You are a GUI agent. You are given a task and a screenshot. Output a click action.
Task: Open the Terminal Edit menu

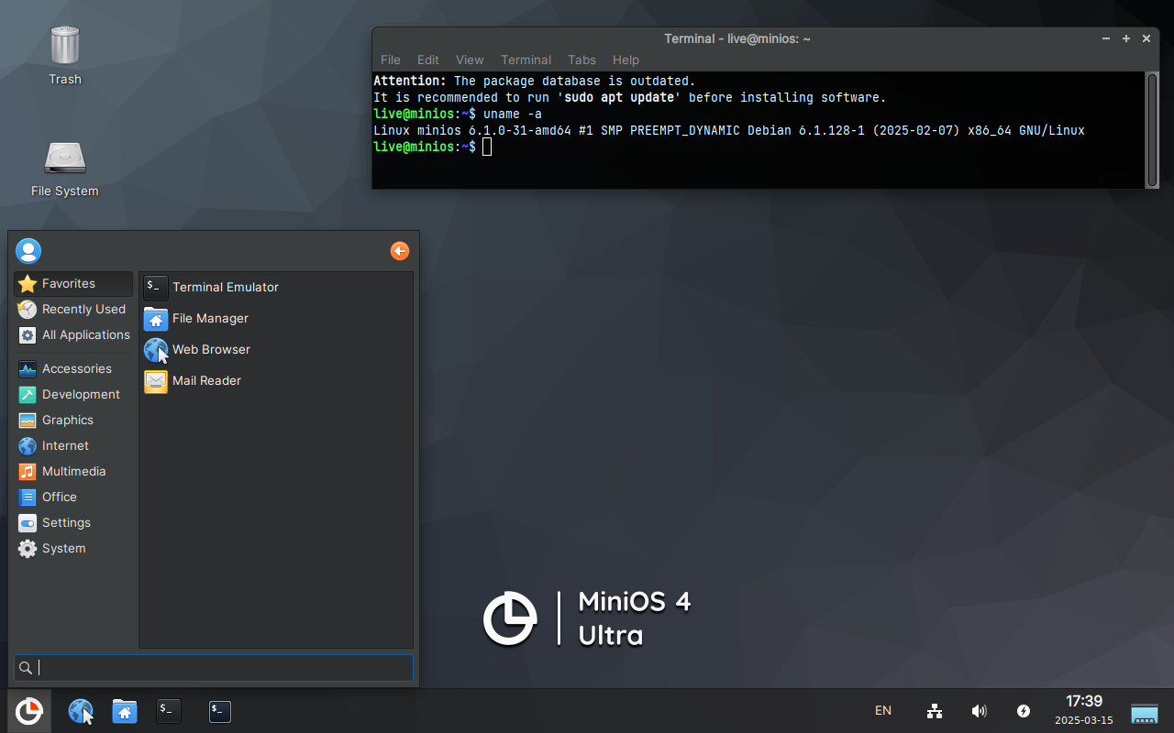click(x=428, y=60)
